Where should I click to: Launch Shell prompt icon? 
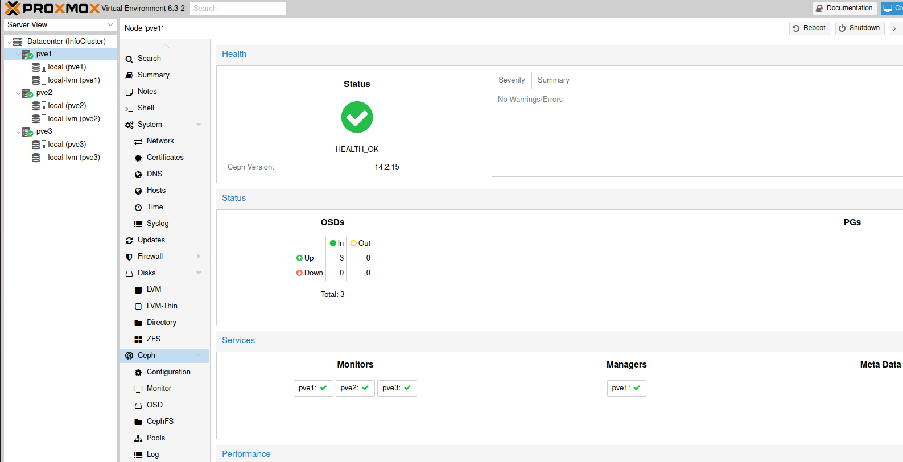coord(129,109)
